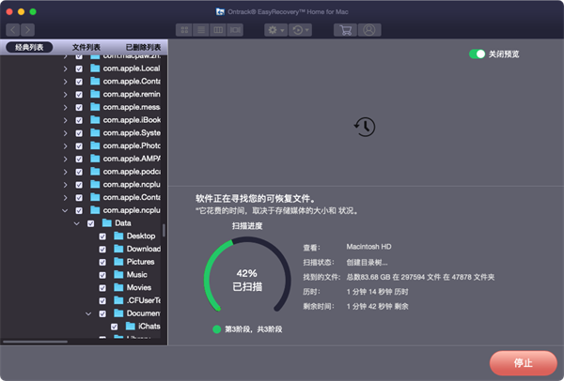Uncheck the Data folder checkbox
564x381 pixels.
[x=90, y=223]
